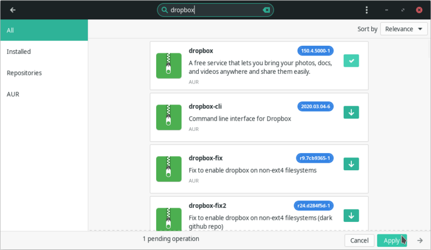Clear the search field with the backspace icon
Image resolution: width=431 pixels, height=250 pixels.
(266, 10)
